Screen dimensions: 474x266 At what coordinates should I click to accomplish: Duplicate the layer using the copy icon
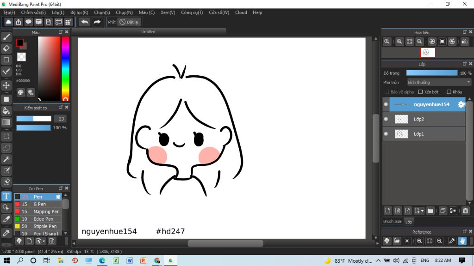point(443,211)
